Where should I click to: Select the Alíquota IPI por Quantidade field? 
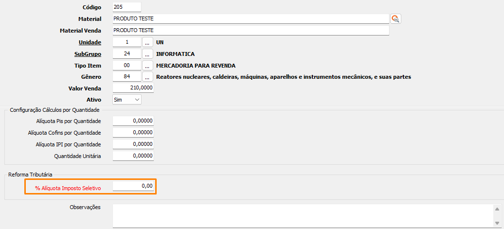tap(133, 144)
